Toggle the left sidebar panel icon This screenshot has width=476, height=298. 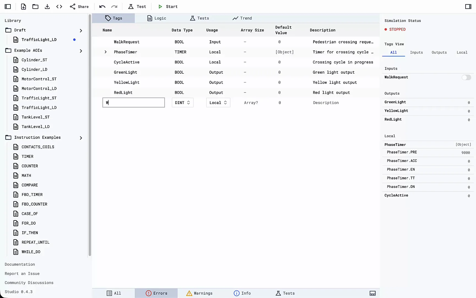(8, 7)
